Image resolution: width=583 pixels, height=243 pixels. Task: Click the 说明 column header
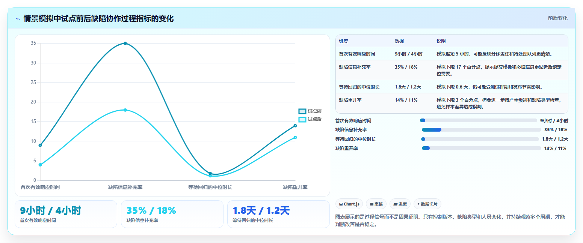pos(441,41)
